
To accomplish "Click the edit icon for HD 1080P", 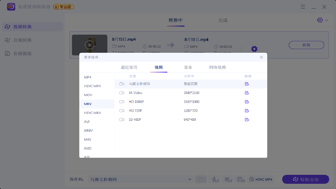I will tap(246, 102).
